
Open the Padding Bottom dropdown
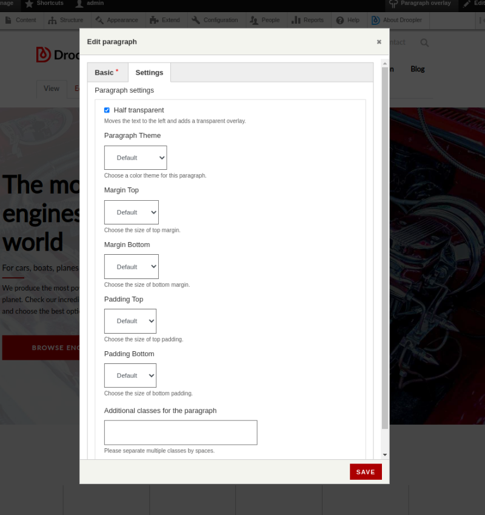[x=130, y=375]
